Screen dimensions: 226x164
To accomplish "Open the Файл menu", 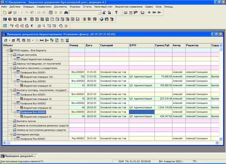I will click(4, 7).
